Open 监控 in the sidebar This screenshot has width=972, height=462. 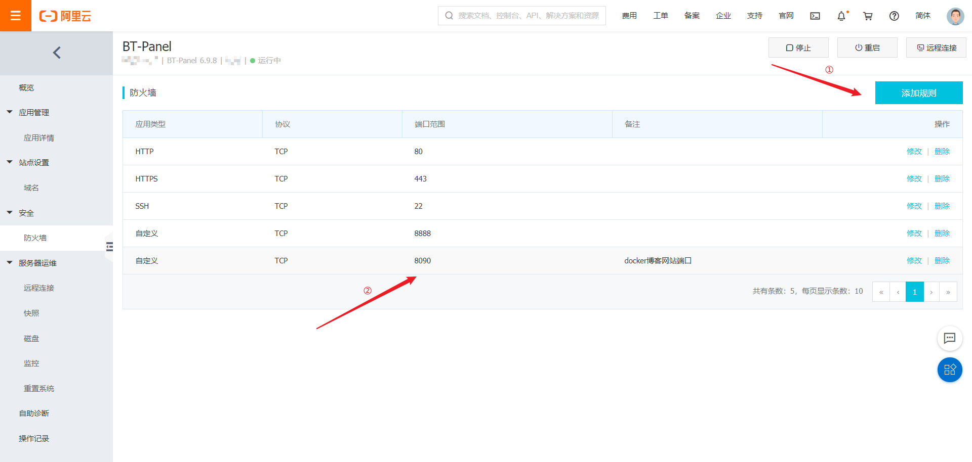click(31, 363)
